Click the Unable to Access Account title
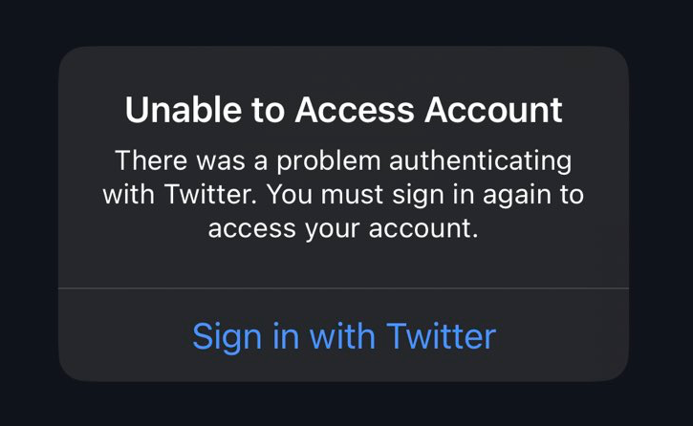The image size is (693, 426). [x=344, y=111]
